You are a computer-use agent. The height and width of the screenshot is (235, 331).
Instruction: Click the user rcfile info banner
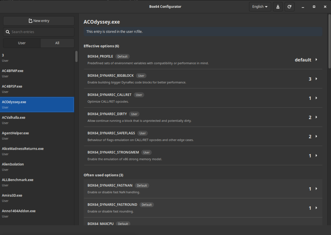click(x=203, y=32)
